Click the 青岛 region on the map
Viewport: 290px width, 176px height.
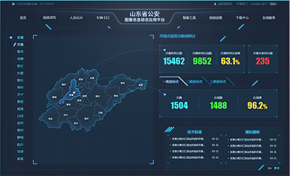[116, 96]
